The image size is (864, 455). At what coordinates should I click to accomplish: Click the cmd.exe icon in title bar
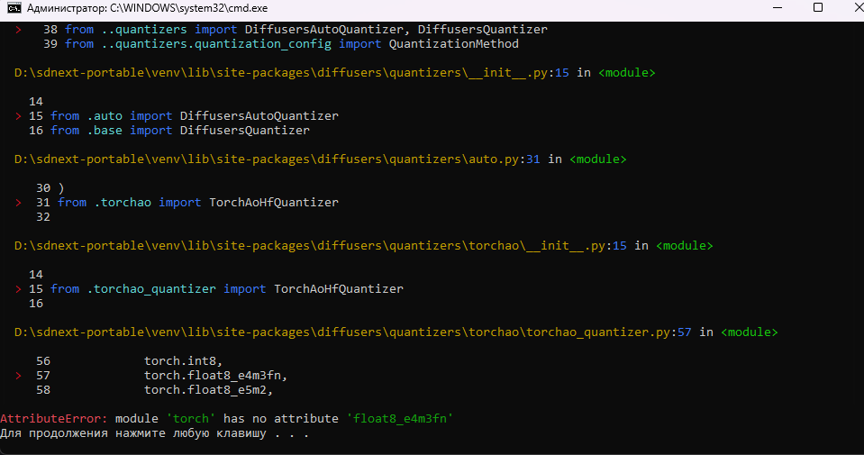(14, 8)
